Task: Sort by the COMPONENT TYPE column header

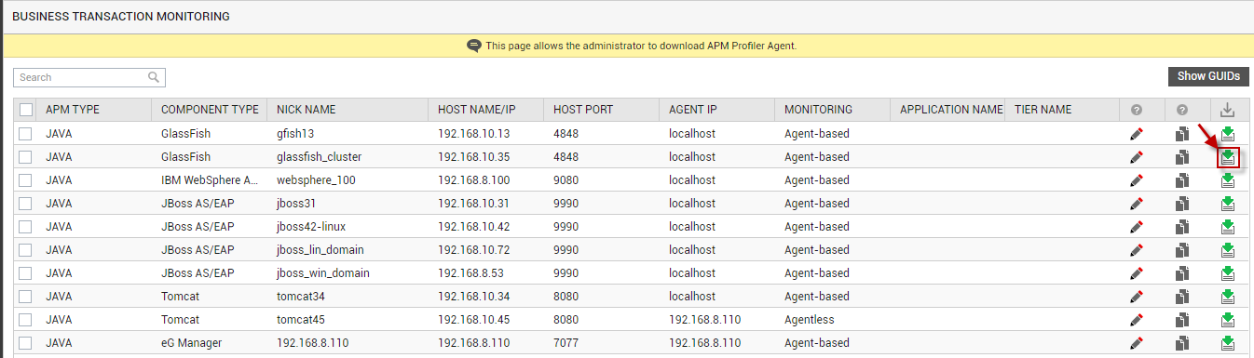Action: point(210,110)
